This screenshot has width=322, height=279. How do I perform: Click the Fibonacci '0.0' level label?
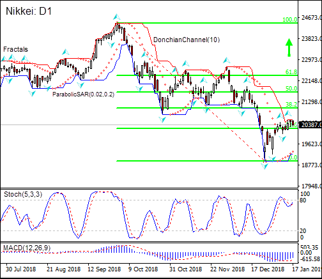pyautogui.click(x=293, y=158)
